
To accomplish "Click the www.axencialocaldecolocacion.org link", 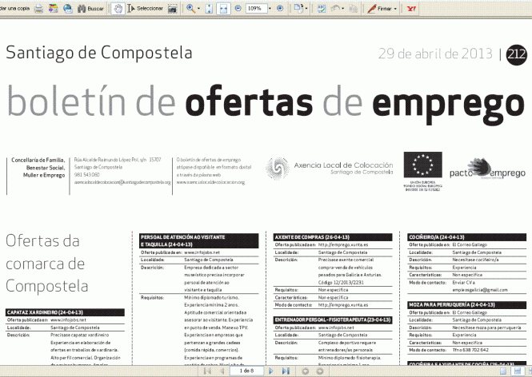I will tap(210, 182).
